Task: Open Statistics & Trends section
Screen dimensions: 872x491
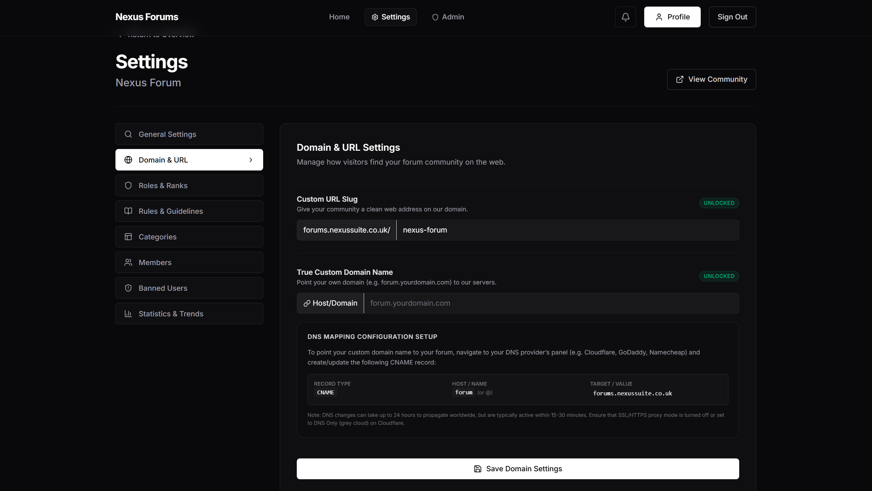Action: pos(189,314)
